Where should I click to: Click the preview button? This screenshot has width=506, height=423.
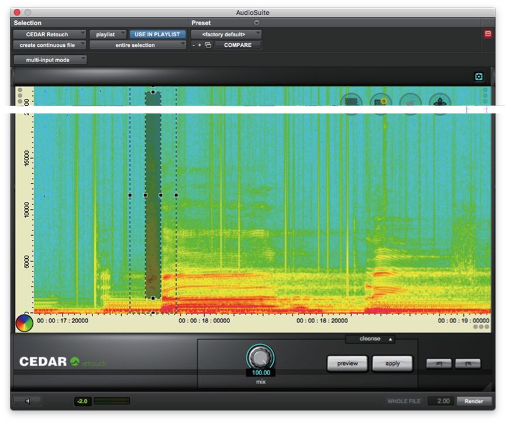[347, 364]
